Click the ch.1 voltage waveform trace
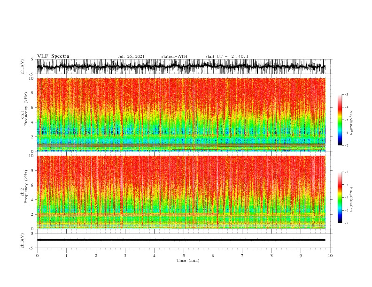372x287 pixels. click(181, 67)
